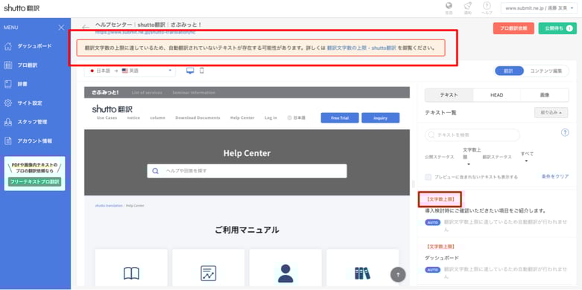582x290 pixels.
Task: Click Use Cases in preview navigation
Action: pyautogui.click(x=107, y=117)
